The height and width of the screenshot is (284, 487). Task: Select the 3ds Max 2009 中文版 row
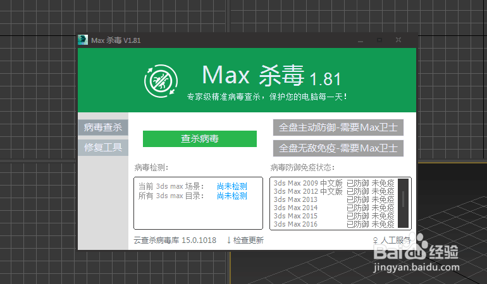click(x=334, y=183)
